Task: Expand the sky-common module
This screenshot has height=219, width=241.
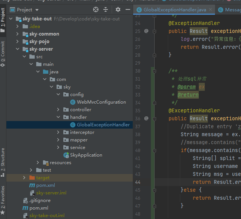Action: (18, 34)
